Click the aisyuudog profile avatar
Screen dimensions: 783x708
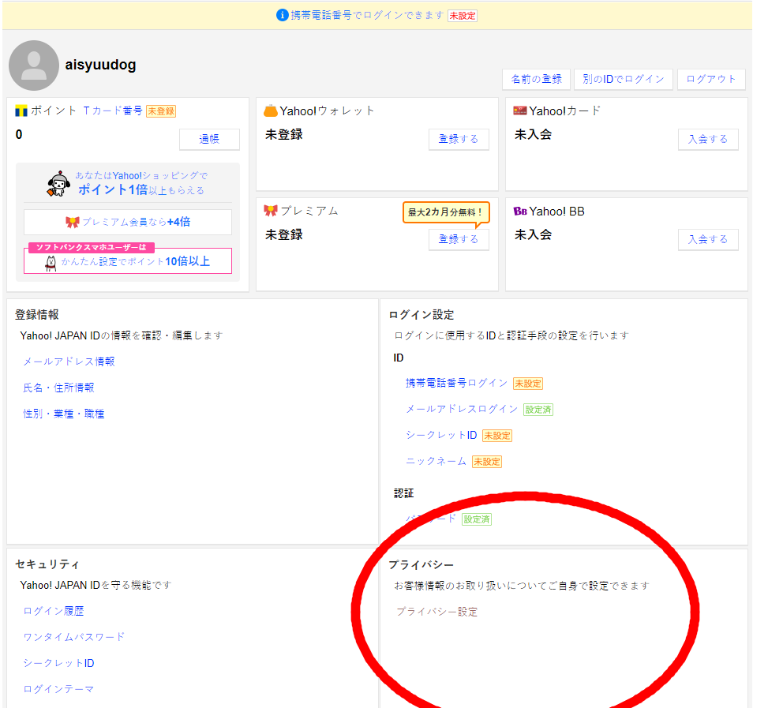pos(34,66)
